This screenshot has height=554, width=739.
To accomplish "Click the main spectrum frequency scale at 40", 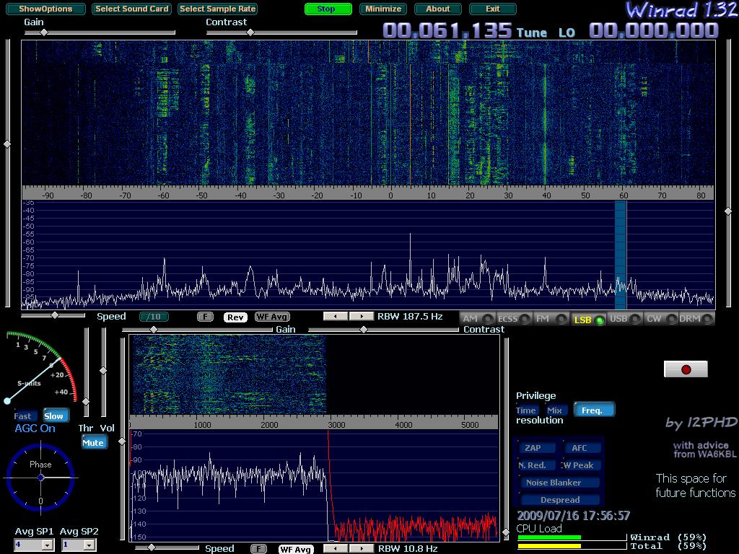I will pyautogui.click(x=547, y=195).
